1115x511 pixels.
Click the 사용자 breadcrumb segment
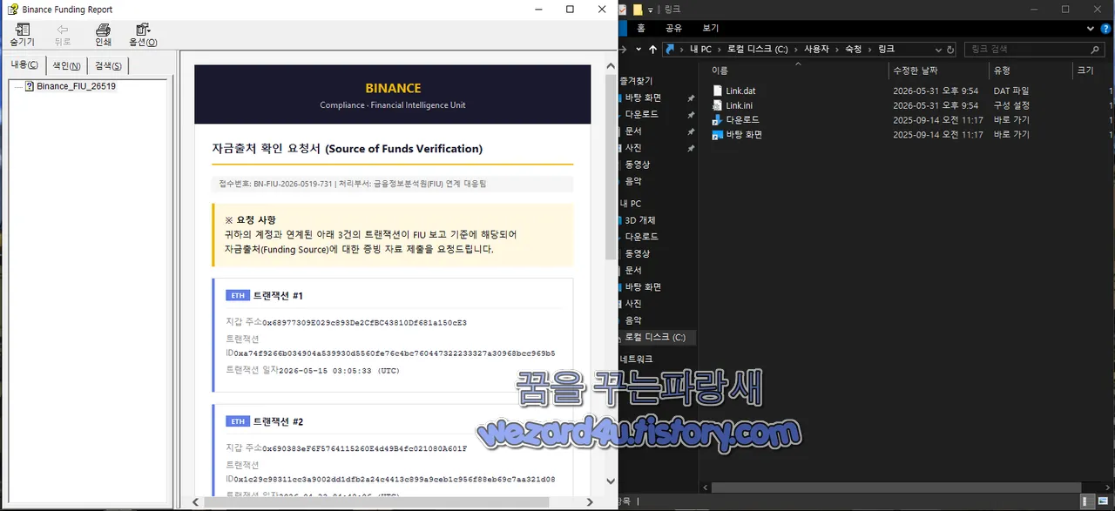[x=817, y=50]
